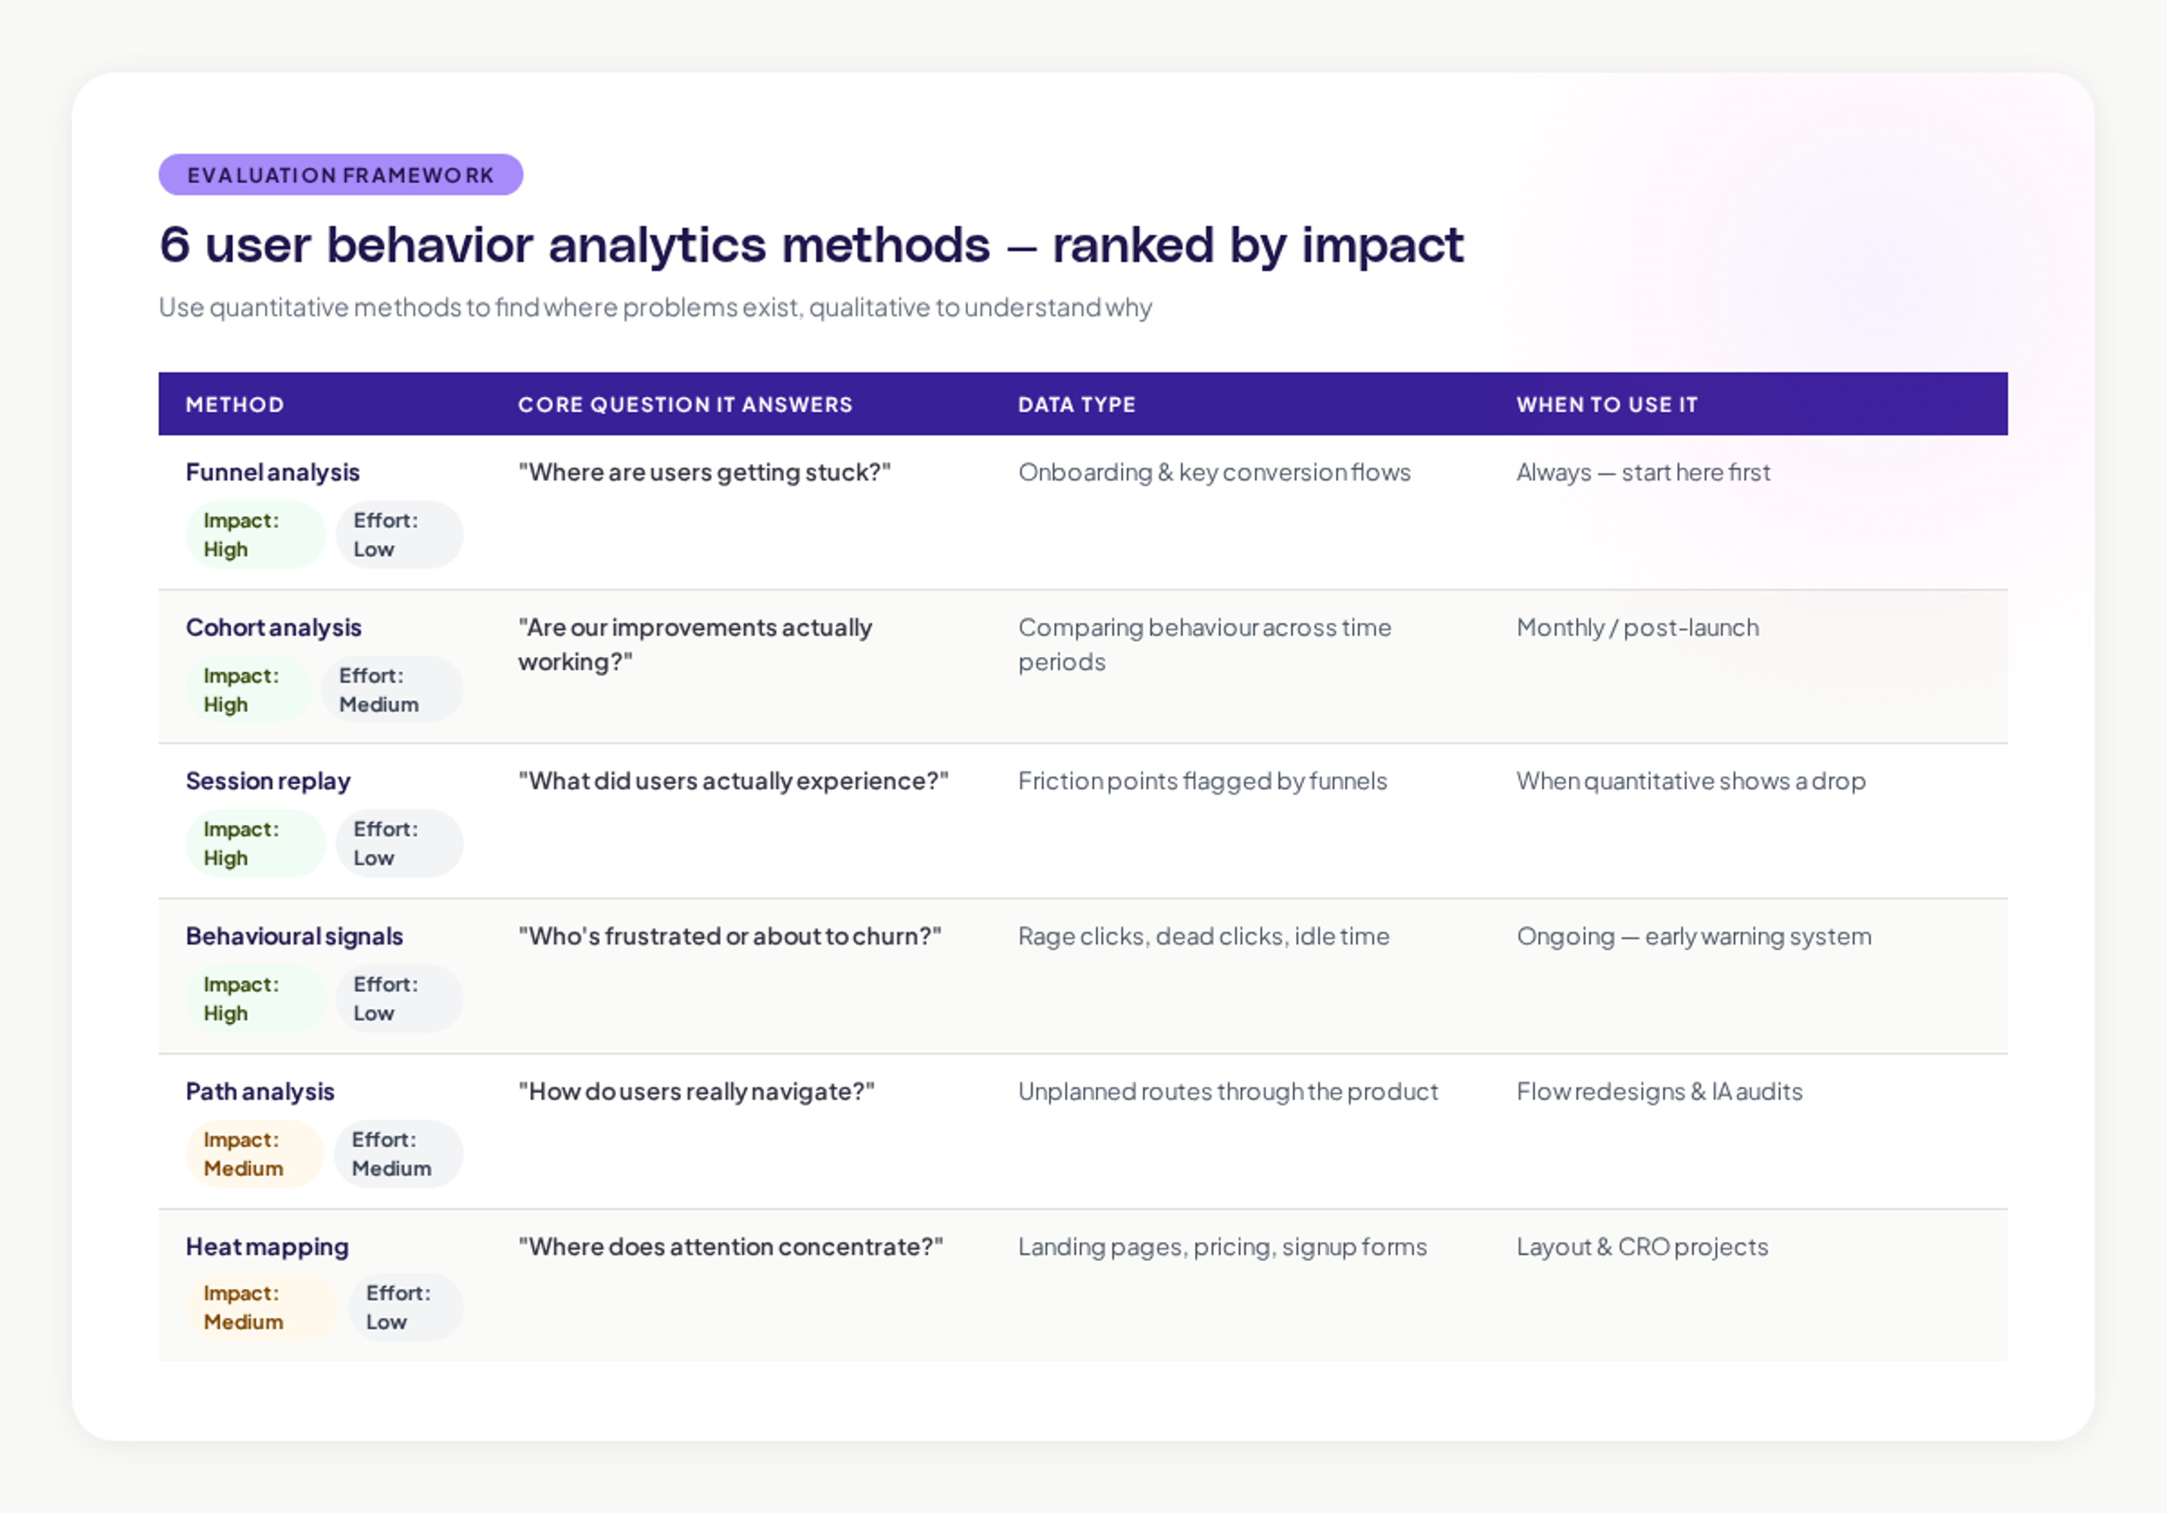Click the Impact: Medium badge under Heat mapping
The height and width of the screenshot is (1513, 2167).
(262, 1308)
